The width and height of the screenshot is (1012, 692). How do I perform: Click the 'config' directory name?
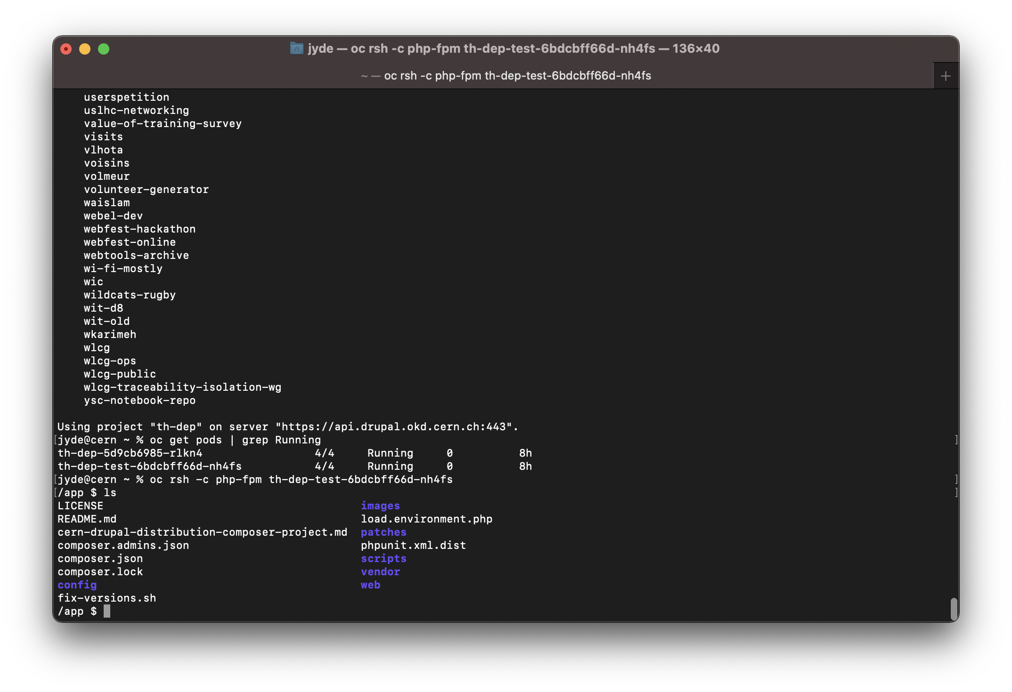point(77,585)
